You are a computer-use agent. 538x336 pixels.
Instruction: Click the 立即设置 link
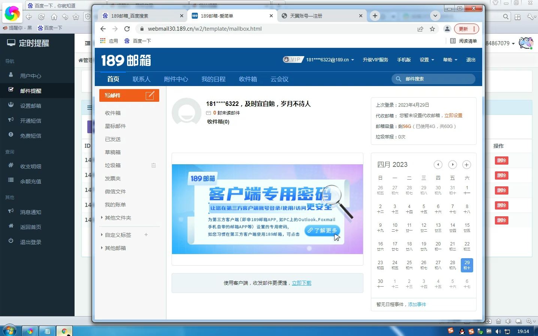click(453, 116)
